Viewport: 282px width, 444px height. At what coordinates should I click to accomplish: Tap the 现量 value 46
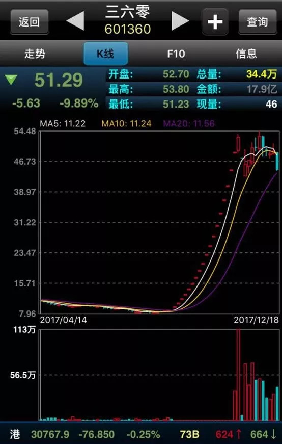(271, 104)
